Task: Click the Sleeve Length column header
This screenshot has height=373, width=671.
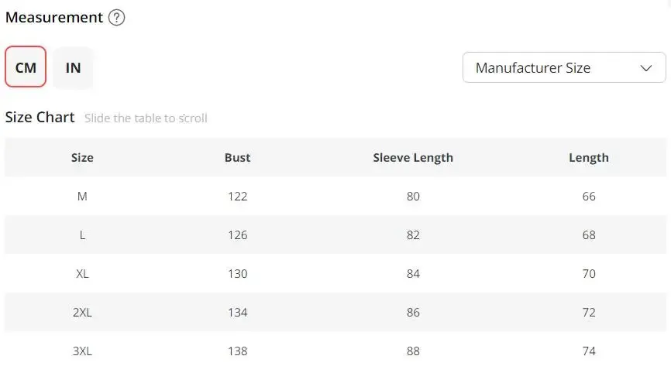Action: [x=412, y=157]
